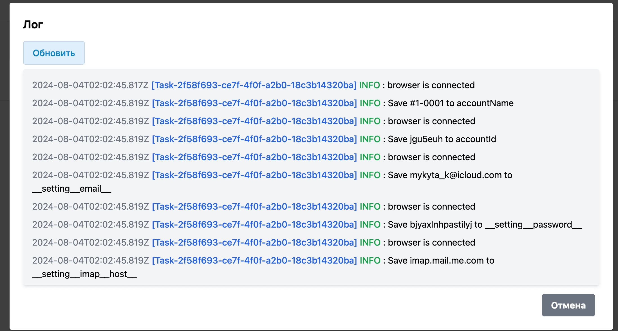The width and height of the screenshot is (618, 331).
Task: Select the 'Save jgu5euh to accountId' message
Action: click(x=442, y=139)
